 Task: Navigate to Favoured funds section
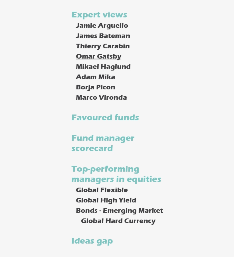(x=105, y=118)
